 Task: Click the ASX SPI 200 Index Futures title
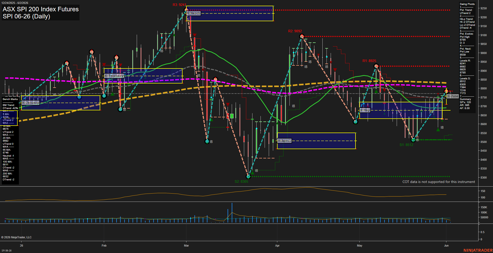[x=41, y=9]
